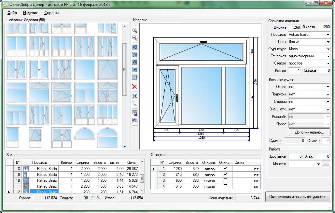Click the zoom in magnifier icon
335x213 pixels.
134,30
